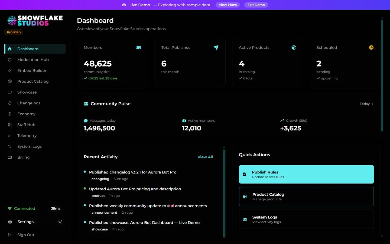
Task: Toggle the light/dark theme sun icon
Action: [60, 222]
